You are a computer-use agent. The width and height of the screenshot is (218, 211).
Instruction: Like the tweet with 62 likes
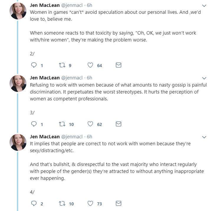point(90,124)
